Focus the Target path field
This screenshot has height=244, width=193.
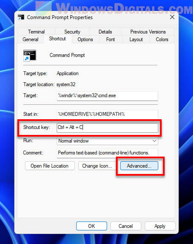107,96
